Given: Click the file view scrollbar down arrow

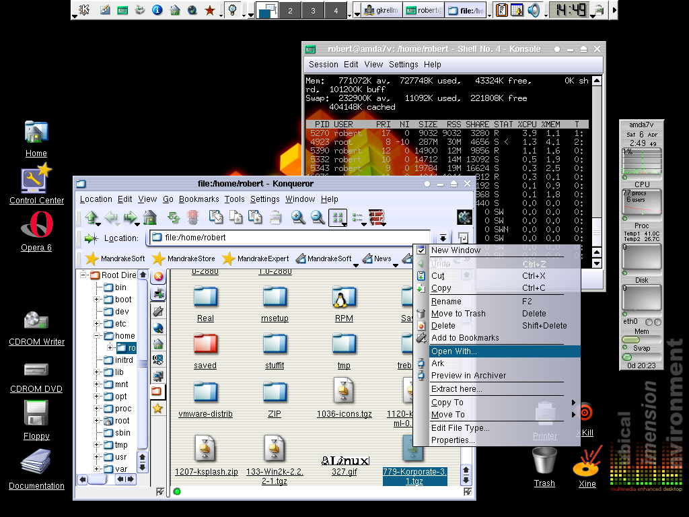Looking at the screenshot, I should coord(466,479).
